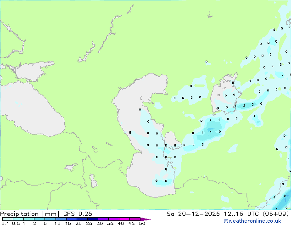Image resolution: width=291 pixels, height=225 pixels.
Task: Select the 10–15 mm legend swatch
Action: point(61,219)
